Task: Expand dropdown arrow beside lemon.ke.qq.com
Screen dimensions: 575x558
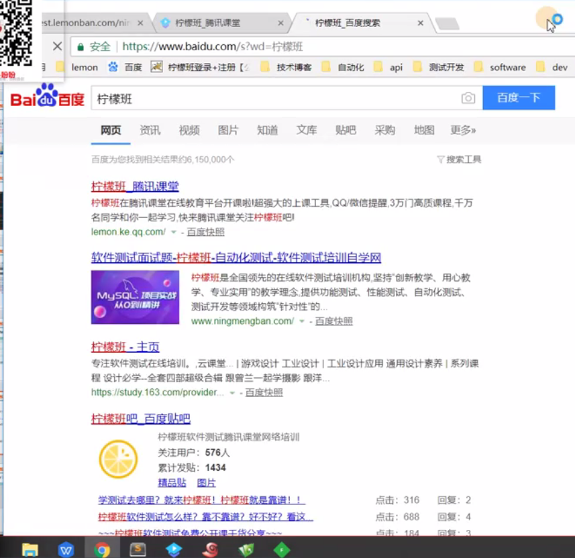Action: pyautogui.click(x=174, y=232)
